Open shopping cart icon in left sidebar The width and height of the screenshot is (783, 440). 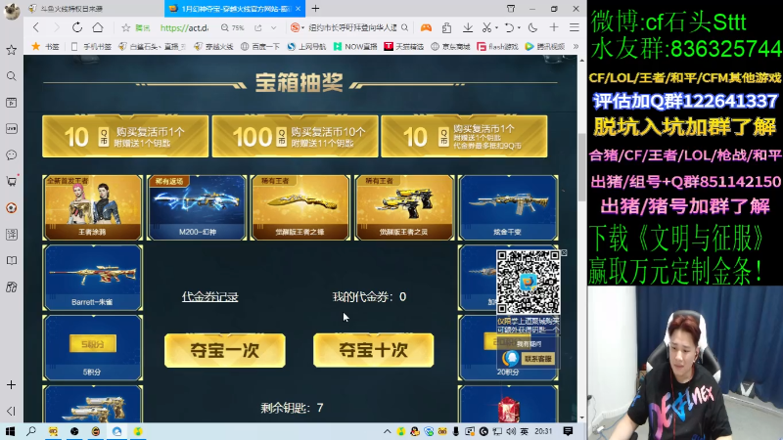11,181
